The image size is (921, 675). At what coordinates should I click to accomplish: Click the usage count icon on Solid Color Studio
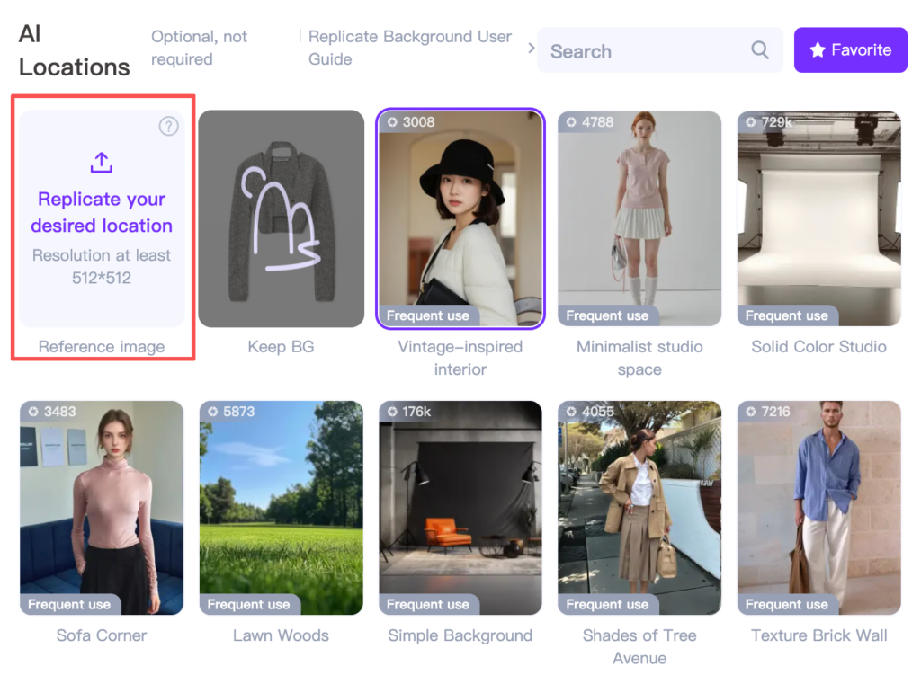tap(751, 122)
